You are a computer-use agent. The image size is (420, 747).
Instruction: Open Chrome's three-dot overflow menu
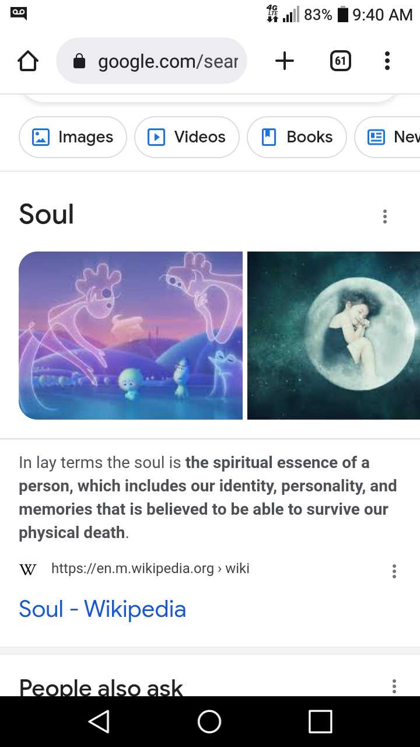coord(387,61)
